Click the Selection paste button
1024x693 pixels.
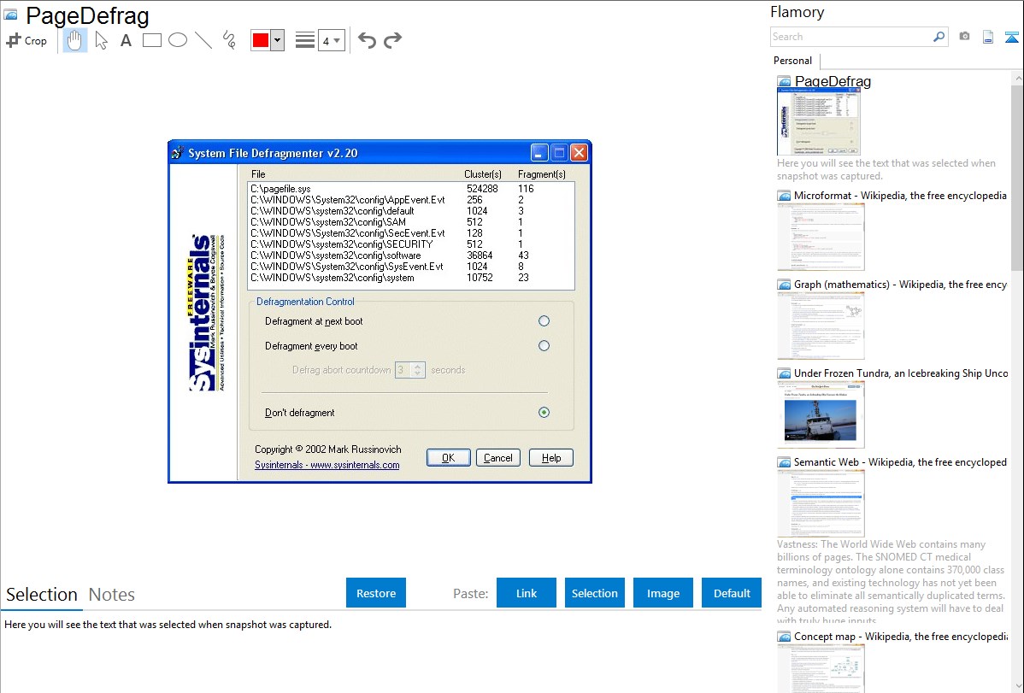tap(595, 592)
